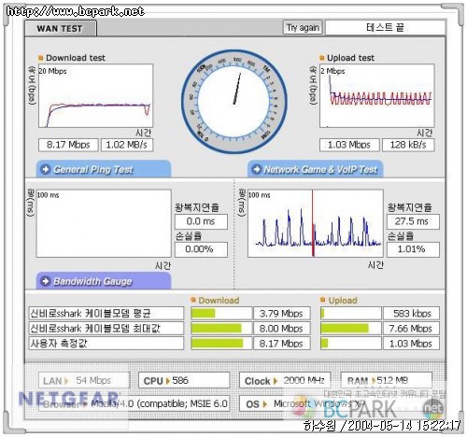Click the 7.66 Mbps upload bar
This screenshot has width=467, height=437.
(x=351, y=328)
